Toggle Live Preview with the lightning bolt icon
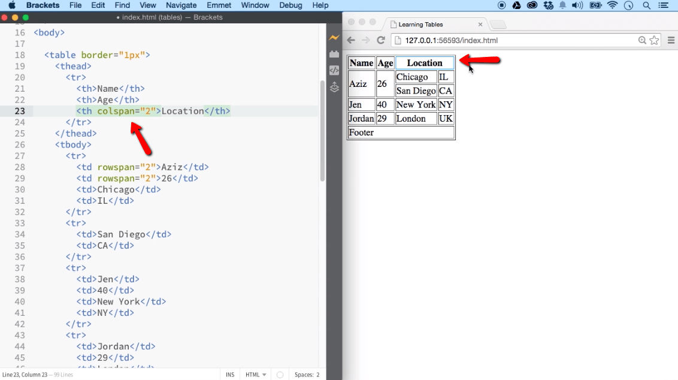The height and width of the screenshot is (380, 678). (334, 37)
